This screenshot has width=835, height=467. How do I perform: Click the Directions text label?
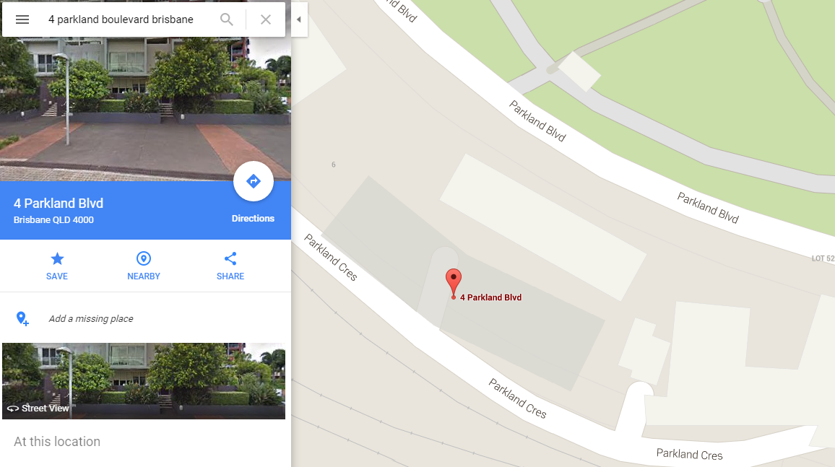pyautogui.click(x=253, y=219)
